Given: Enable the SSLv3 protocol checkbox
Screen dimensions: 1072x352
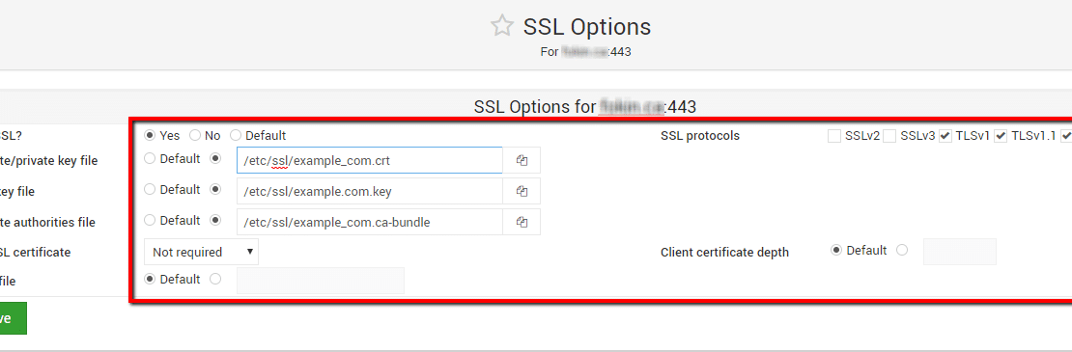Looking at the screenshot, I should [x=889, y=136].
